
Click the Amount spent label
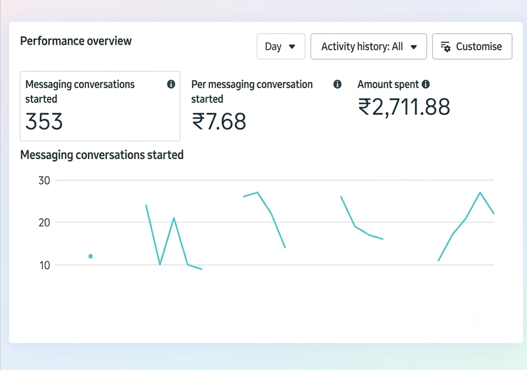click(x=388, y=84)
